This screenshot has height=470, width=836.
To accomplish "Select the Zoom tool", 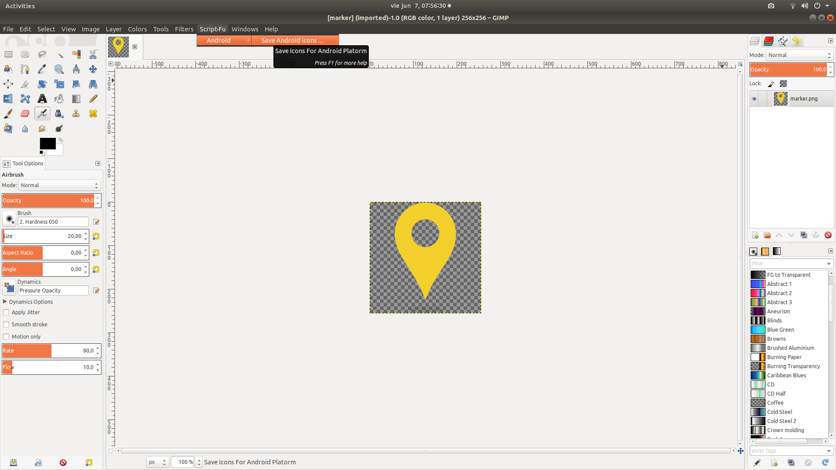I will [x=59, y=69].
